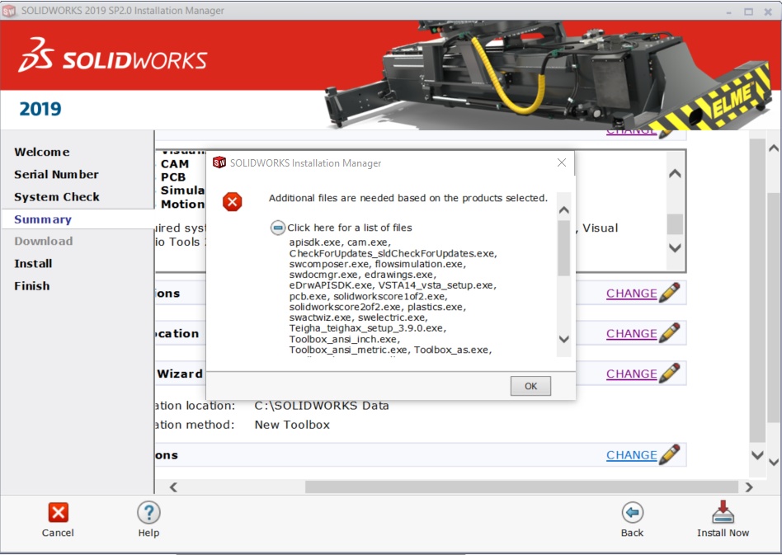Collapse the 'Click here for a list of files' expander
The width and height of the screenshot is (782, 555).
tap(278, 228)
